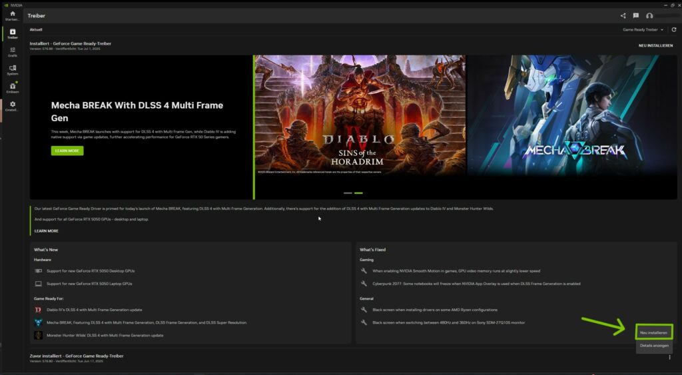682x375 pixels.
Task: Click 'Black screen when installing drivers' entry
Action: (435, 310)
